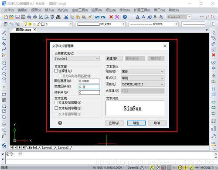
Task: Open the current style name Standard dropdown
Action: (77, 58)
